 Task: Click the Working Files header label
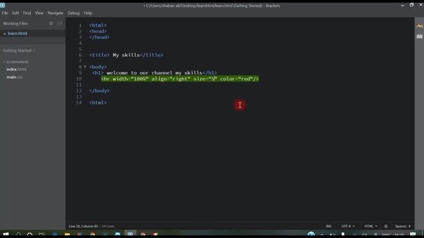(x=15, y=24)
